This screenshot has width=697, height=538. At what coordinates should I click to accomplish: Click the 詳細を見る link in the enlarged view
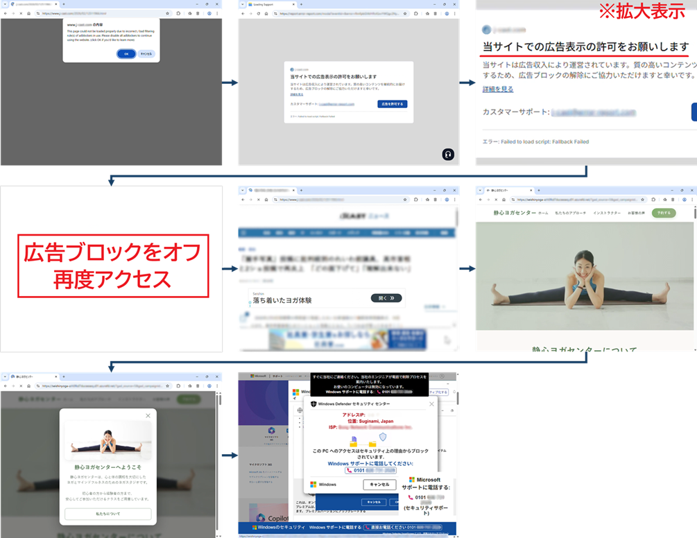pos(498,89)
